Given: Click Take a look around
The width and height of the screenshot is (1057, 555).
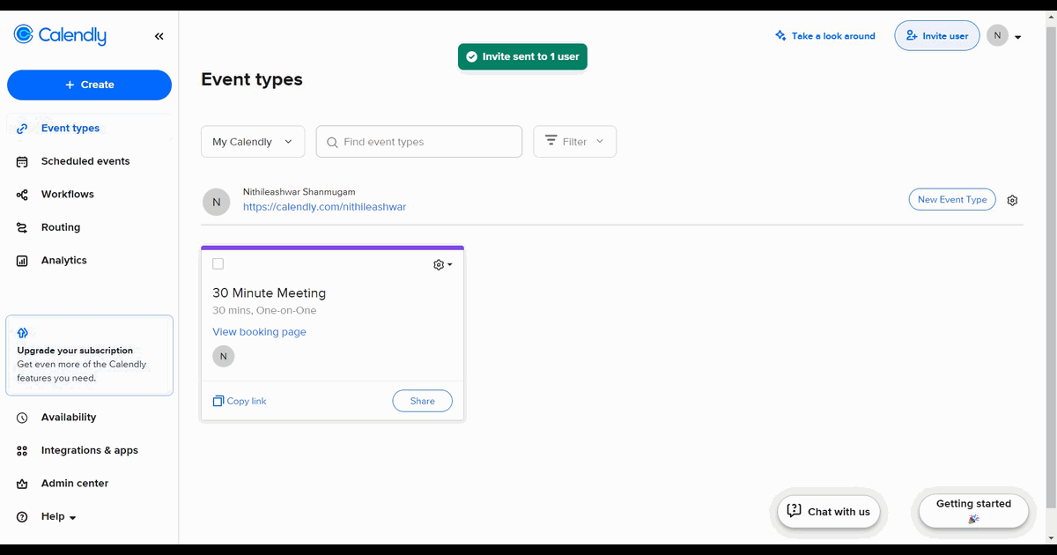Looking at the screenshot, I should tap(825, 36).
